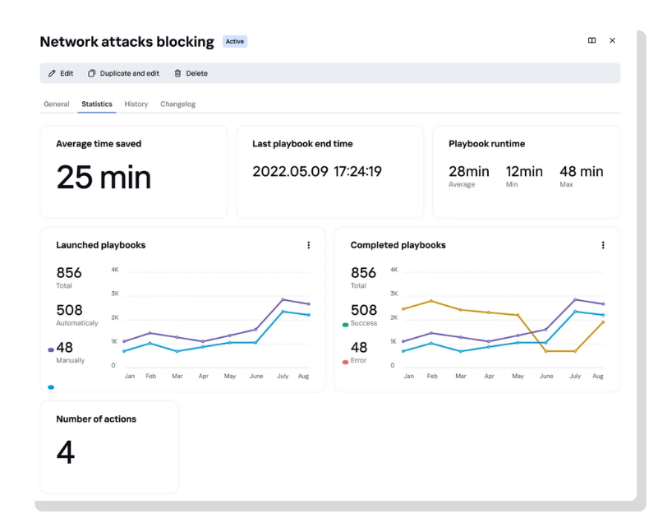This screenshot has height=532, width=672.
Task: Switch to the General tab
Action: 57,104
